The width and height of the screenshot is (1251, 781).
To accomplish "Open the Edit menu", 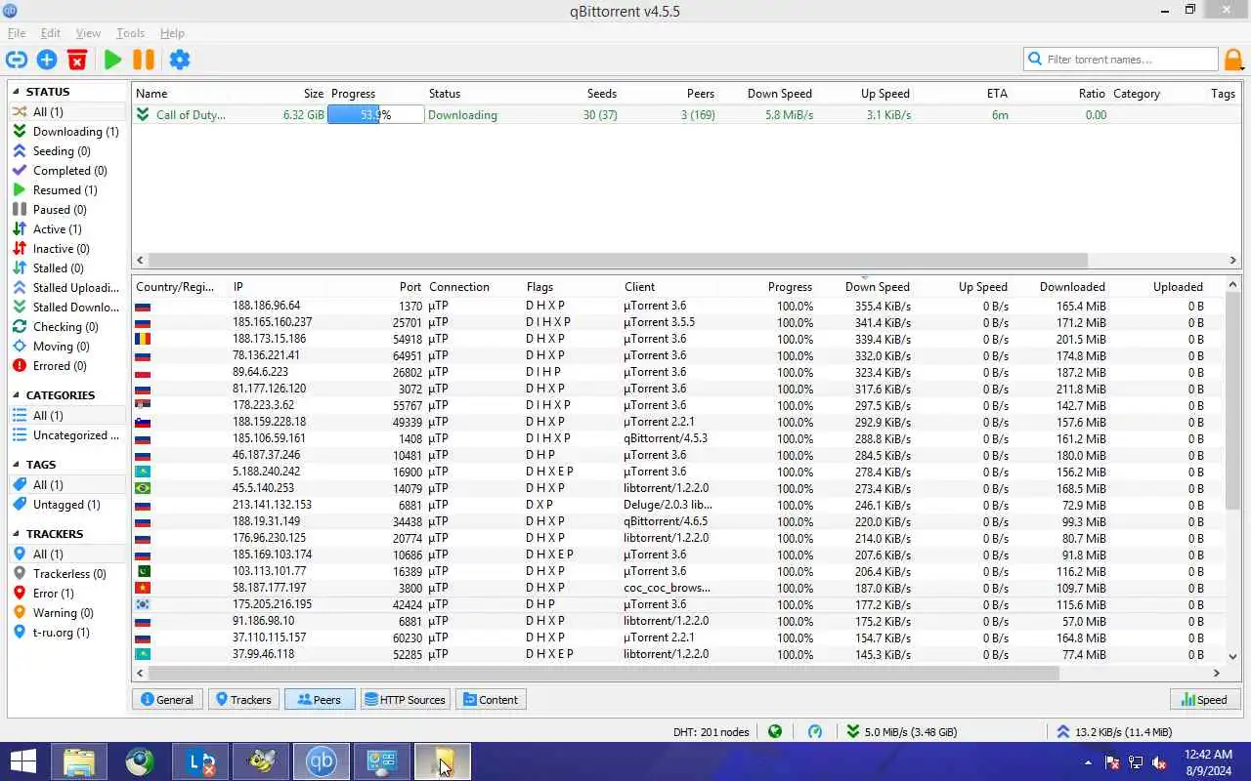I will coord(51,33).
